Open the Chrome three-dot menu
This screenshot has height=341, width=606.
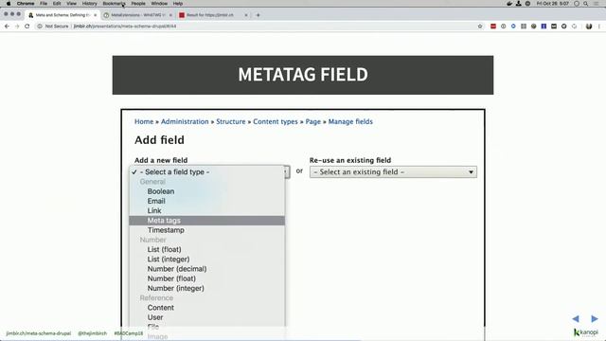coord(599,27)
